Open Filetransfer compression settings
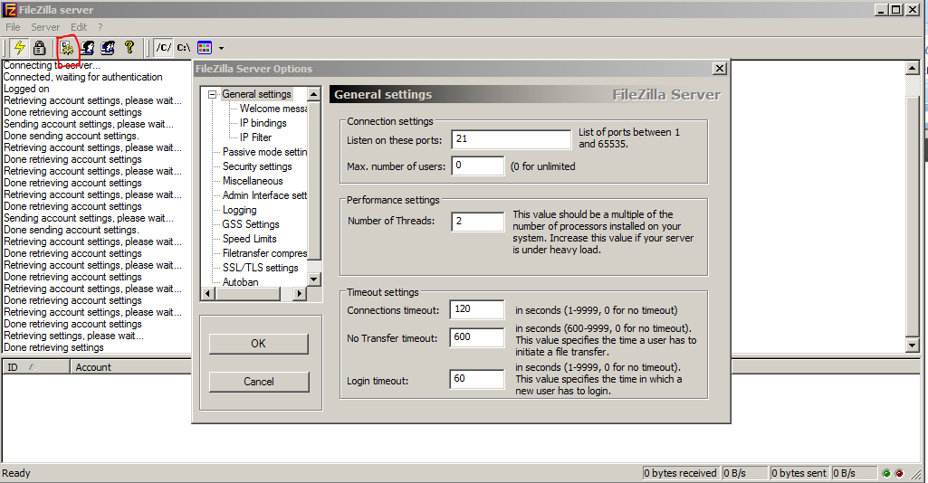The image size is (928, 483). tap(264, 253)
